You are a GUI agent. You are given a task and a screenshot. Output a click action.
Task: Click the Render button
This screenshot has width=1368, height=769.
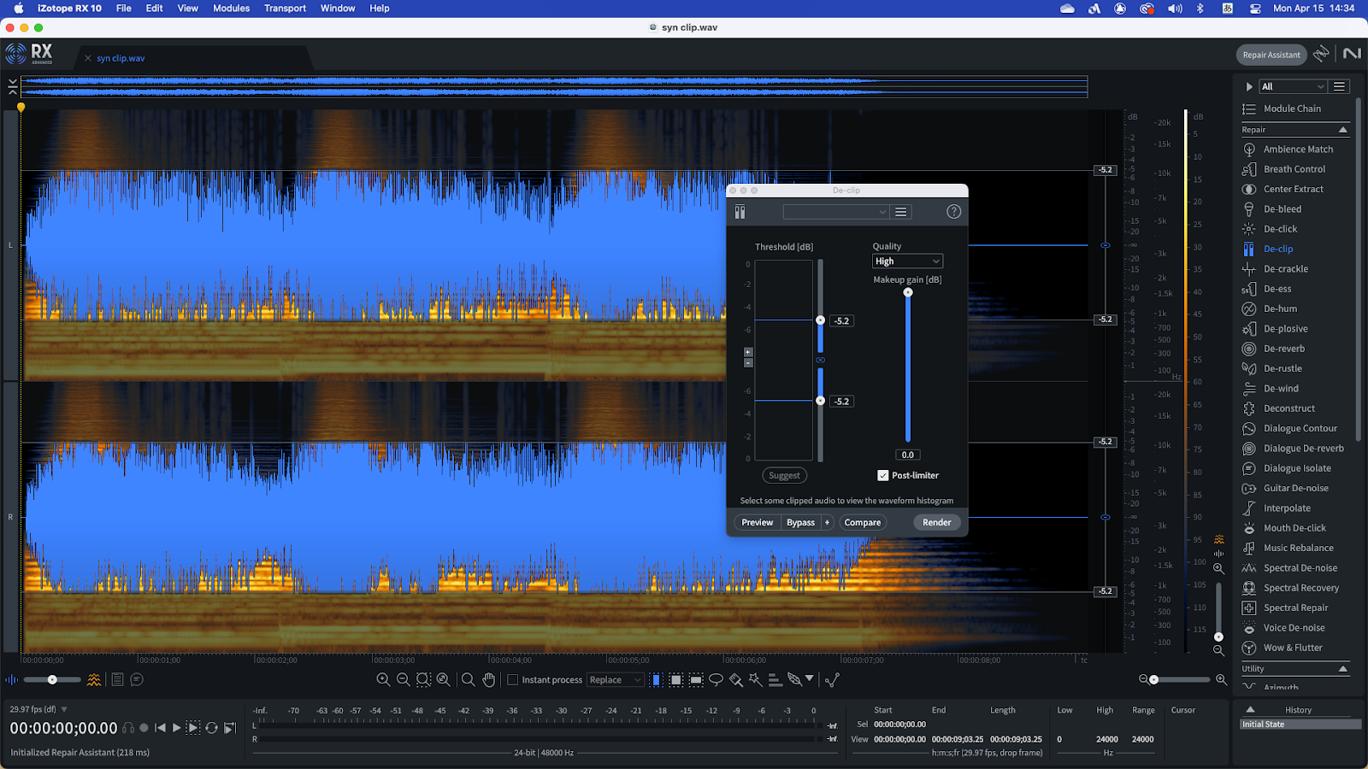(936, 522)
